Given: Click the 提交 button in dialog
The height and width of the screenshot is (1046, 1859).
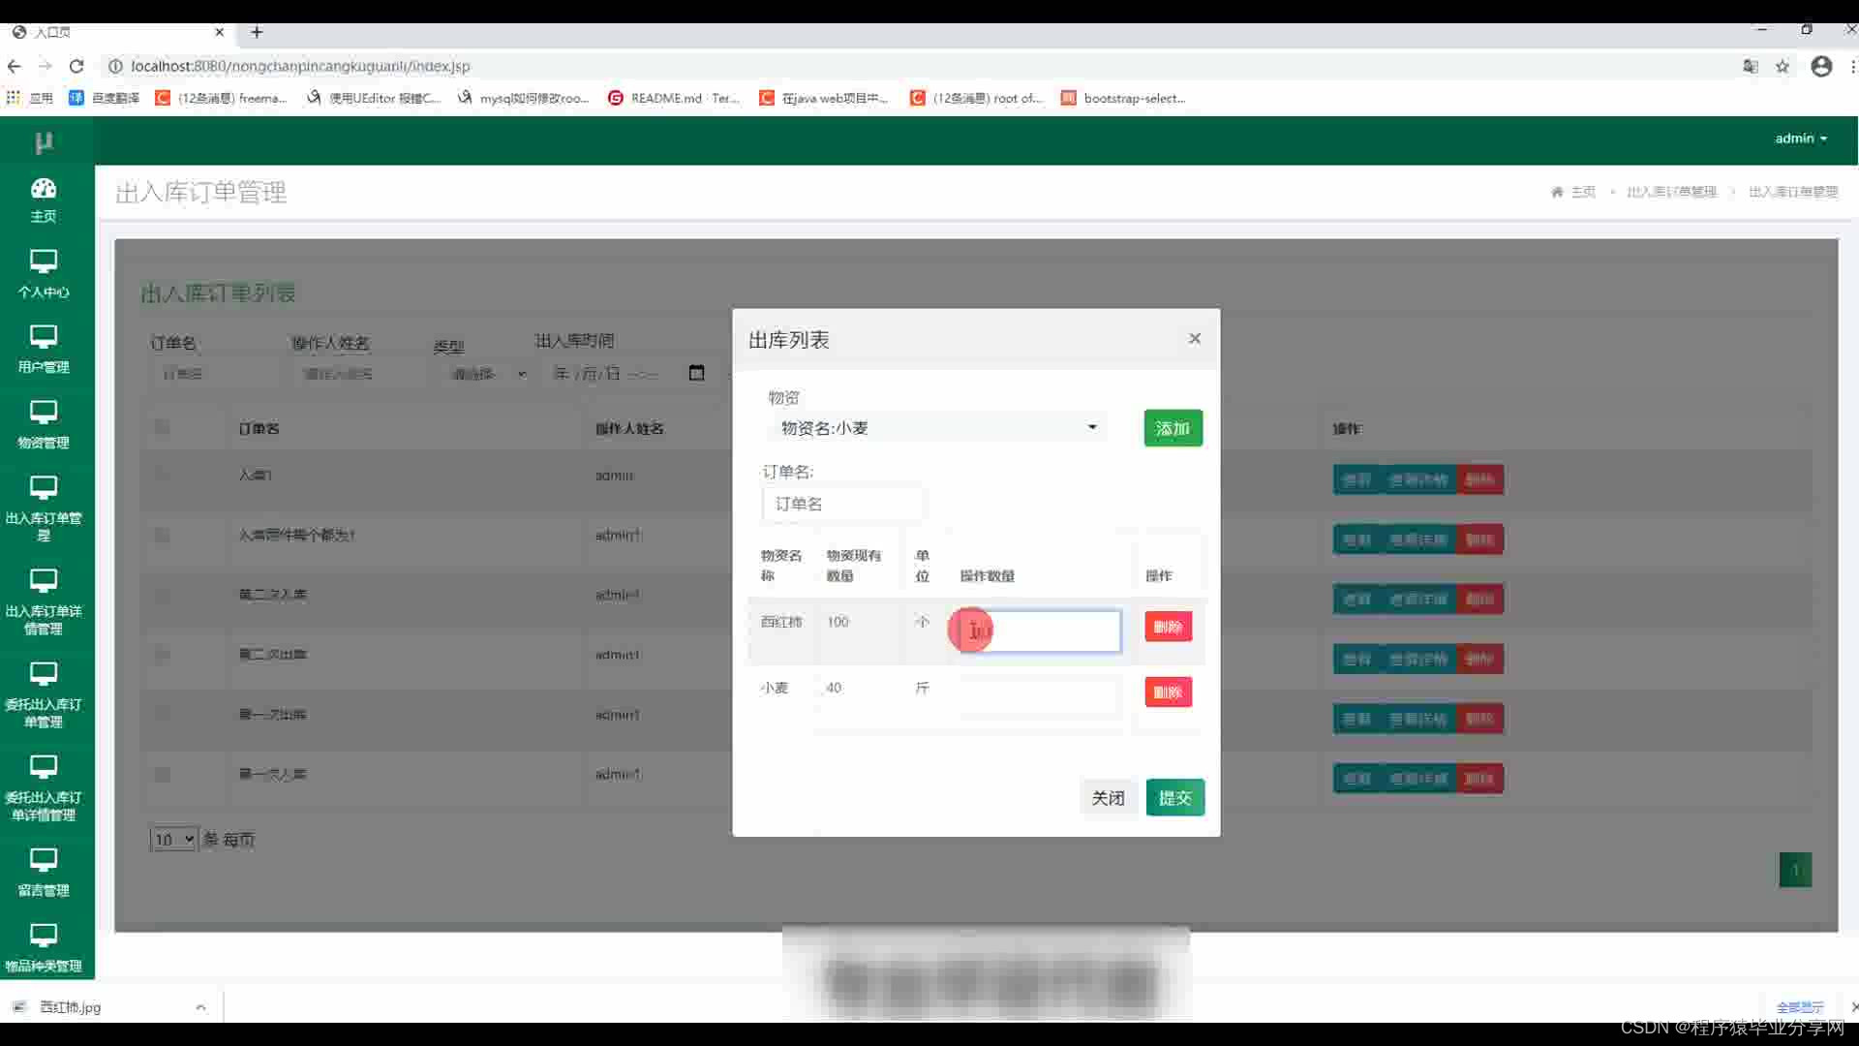Looking at the screenshot, I should 1174,797.
